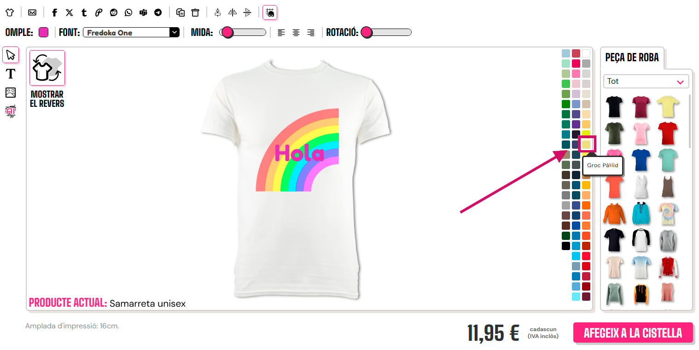Image resolution: width=699 pixels, height=350 pixels.
Task: Duplicate the selected element
Action: pos(181,12)
